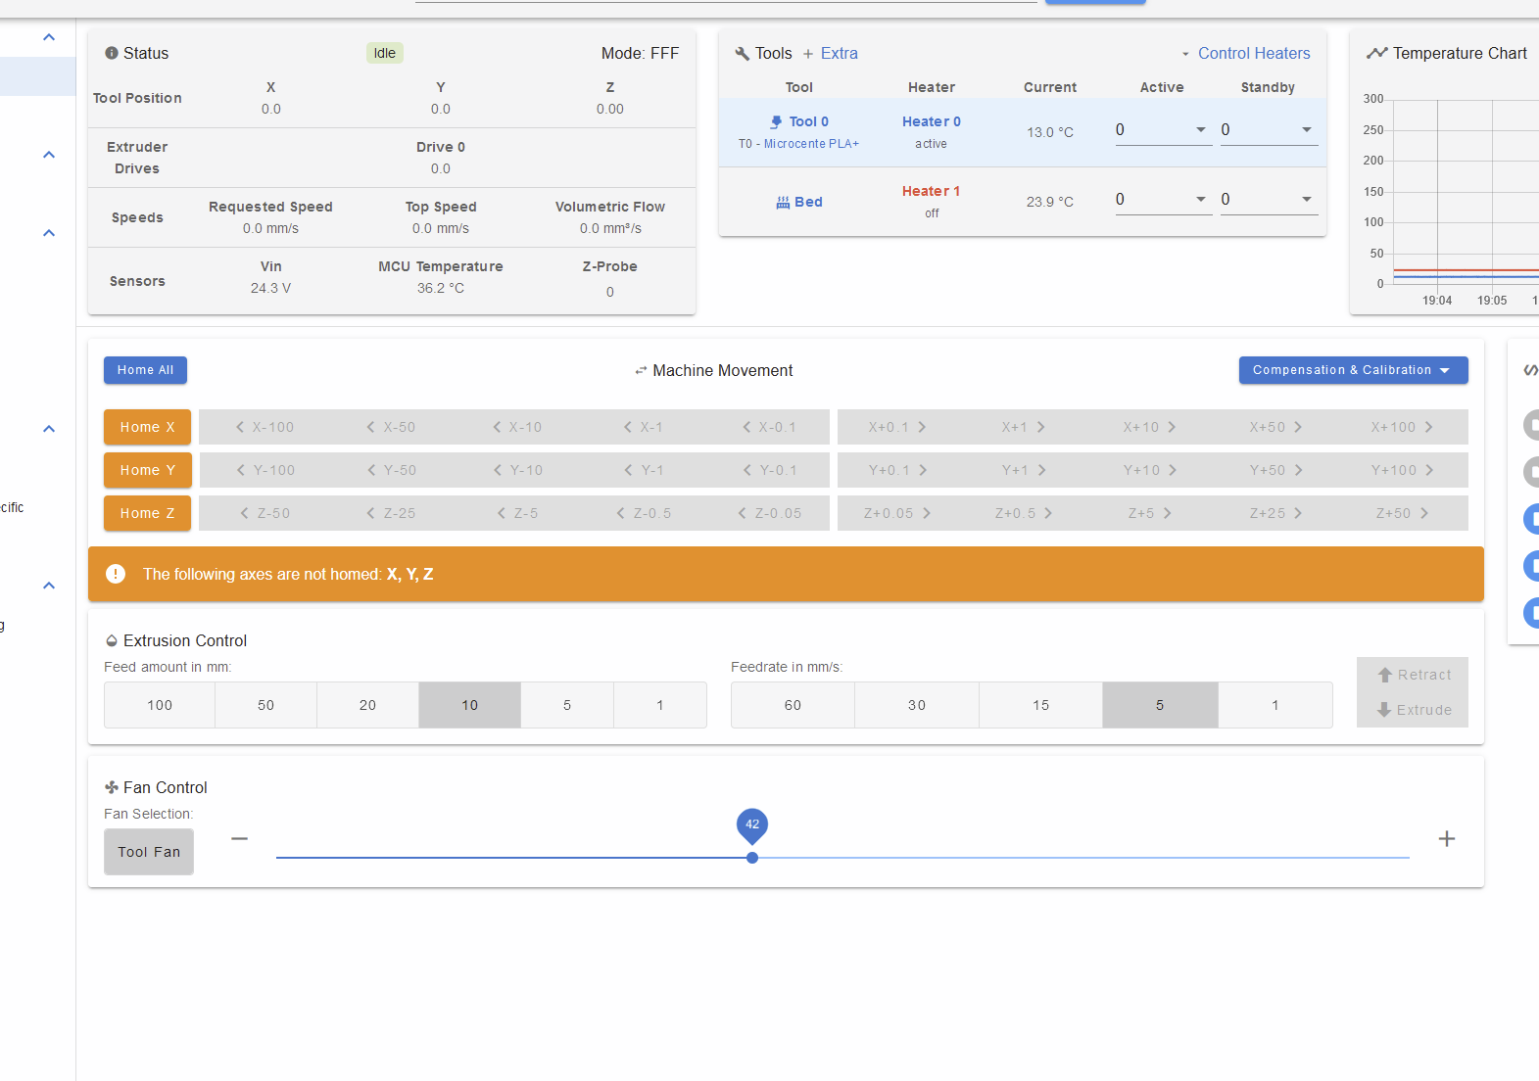The image size is (1539, 1081).
Task: Move X axis by X-100
Action: click(x=265, y=427)
